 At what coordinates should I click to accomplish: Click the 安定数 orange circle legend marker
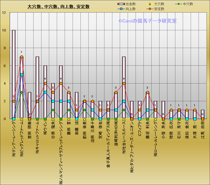coord(150,9)
